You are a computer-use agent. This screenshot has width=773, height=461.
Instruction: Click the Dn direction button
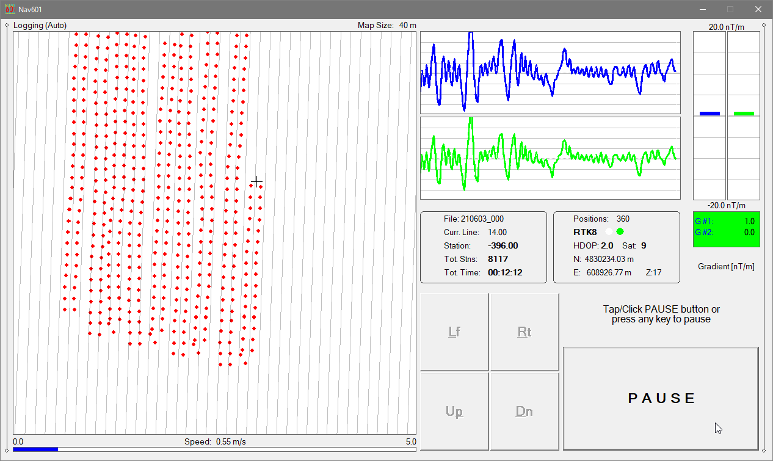point(524,412)
